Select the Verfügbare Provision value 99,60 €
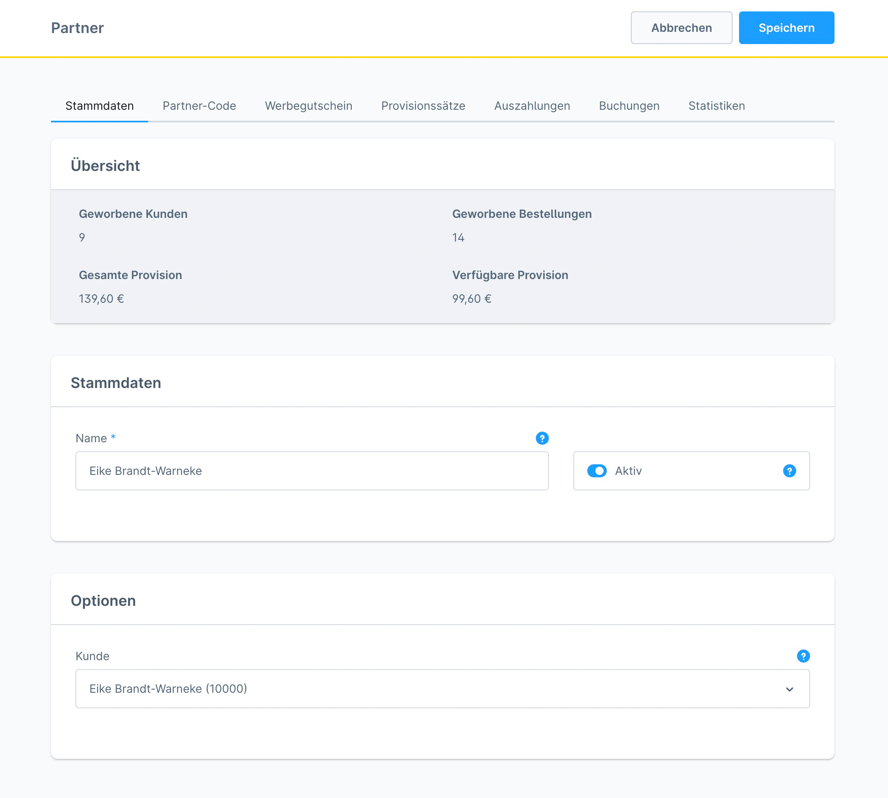 (x=472, y=299)
